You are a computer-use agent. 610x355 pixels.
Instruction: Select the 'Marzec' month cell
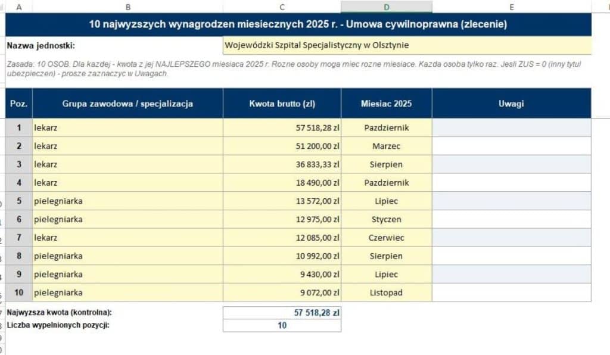pos(386,146)
